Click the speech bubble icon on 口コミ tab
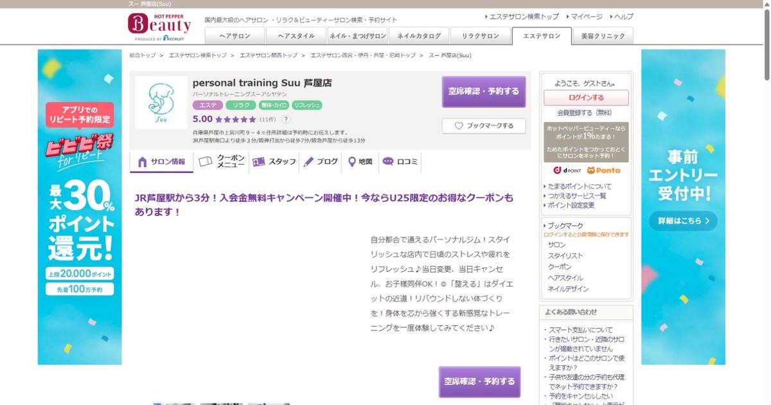 pos(388,162)
